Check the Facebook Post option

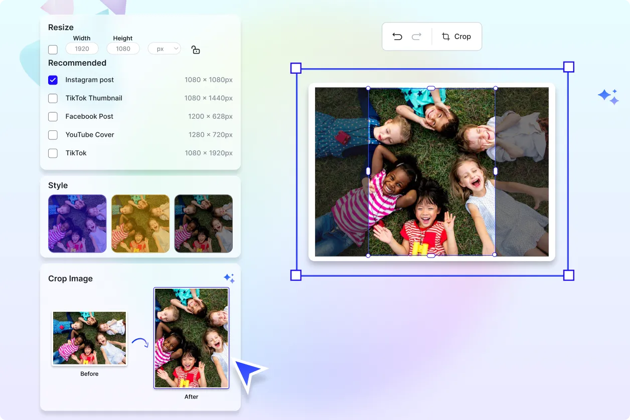coord(53,117)
